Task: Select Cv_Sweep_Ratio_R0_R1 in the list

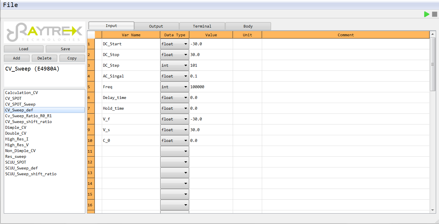Action: point(45,116)
